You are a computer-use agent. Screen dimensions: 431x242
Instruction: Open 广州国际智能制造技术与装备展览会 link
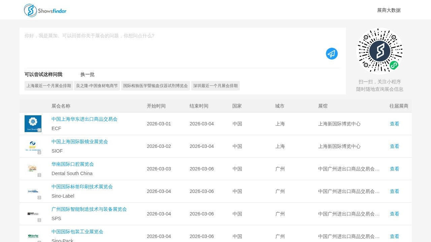click(x=89, y=209)
